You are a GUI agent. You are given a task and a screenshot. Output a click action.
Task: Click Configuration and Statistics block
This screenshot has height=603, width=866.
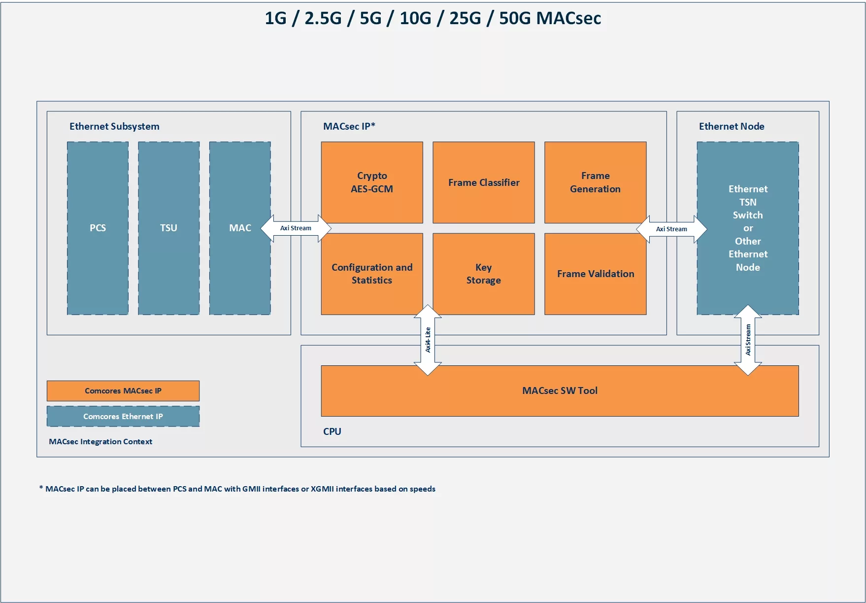pyautogui.click(x=372, y=274)
